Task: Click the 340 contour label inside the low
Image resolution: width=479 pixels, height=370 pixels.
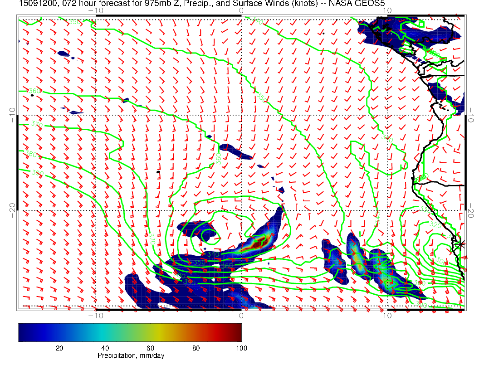Action: click(212, 254)
